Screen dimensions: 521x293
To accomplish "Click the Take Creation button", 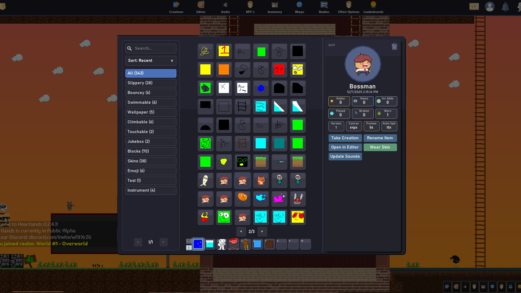I will coord(345,138).
